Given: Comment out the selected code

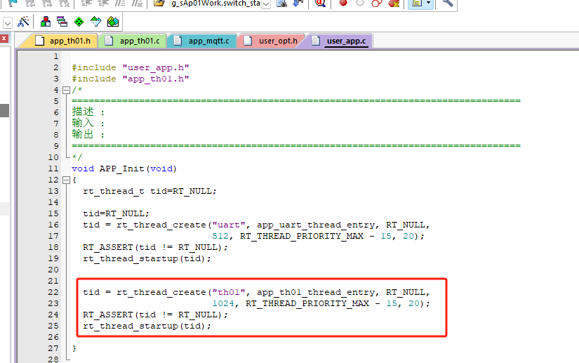Looking at the screenshot, I should (x=120, y=3).
